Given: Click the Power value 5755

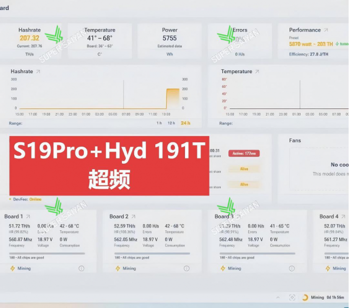Looking at the screenshot, I should tap(170, 38).
